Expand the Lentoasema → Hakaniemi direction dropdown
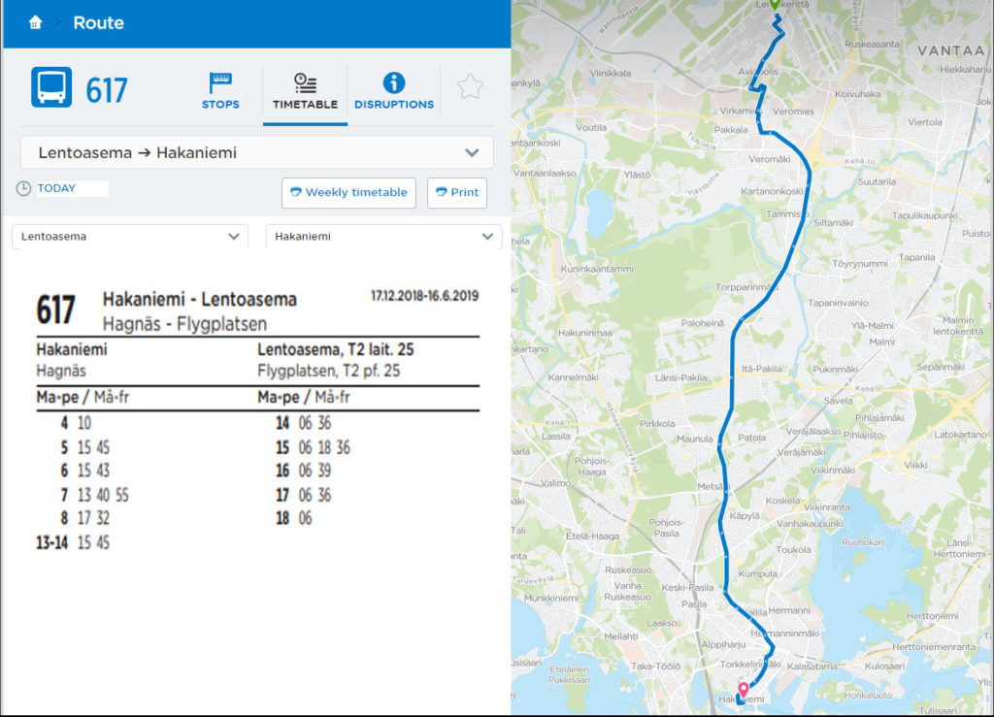The image size is (994, 717). coord(256,152)
